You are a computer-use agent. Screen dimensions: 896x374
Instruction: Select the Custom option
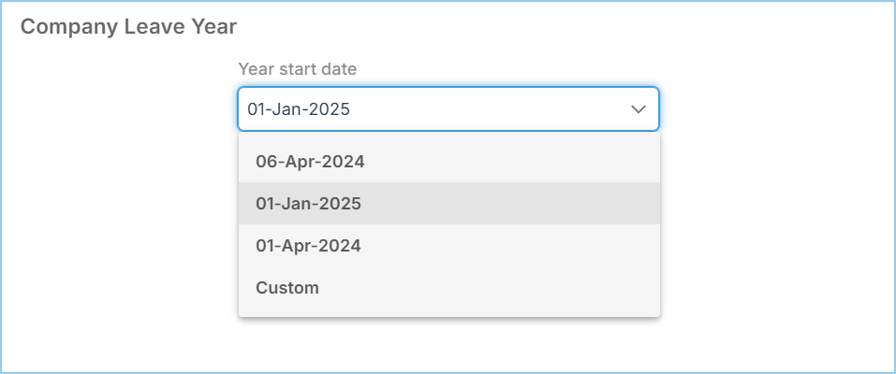click(287, 287)
